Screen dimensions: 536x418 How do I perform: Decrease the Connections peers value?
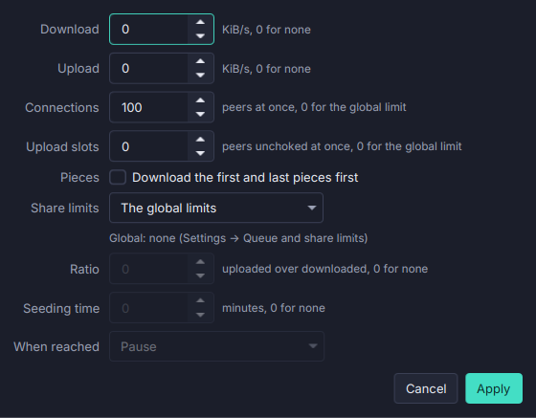click(x=200, y=115)
